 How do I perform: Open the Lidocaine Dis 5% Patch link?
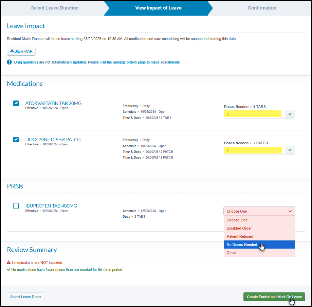coord(53,140)
